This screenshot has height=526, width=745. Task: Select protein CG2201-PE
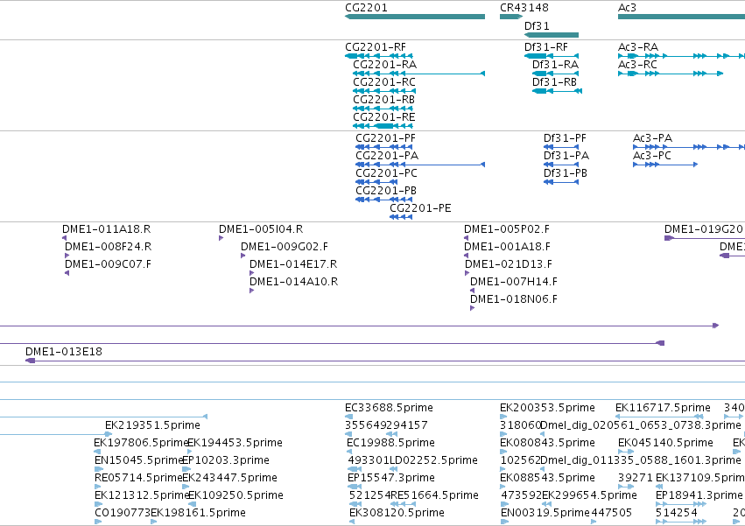401,217
